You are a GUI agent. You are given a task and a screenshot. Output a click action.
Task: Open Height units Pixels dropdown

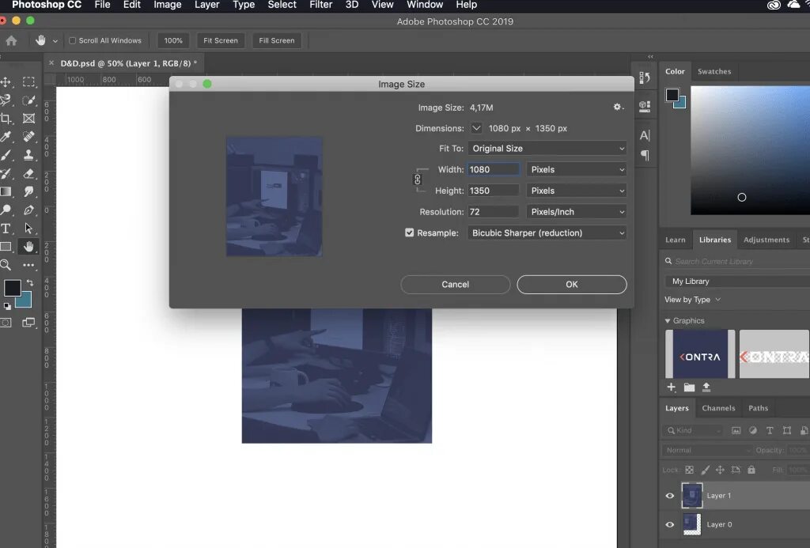[x=577, y=191]
